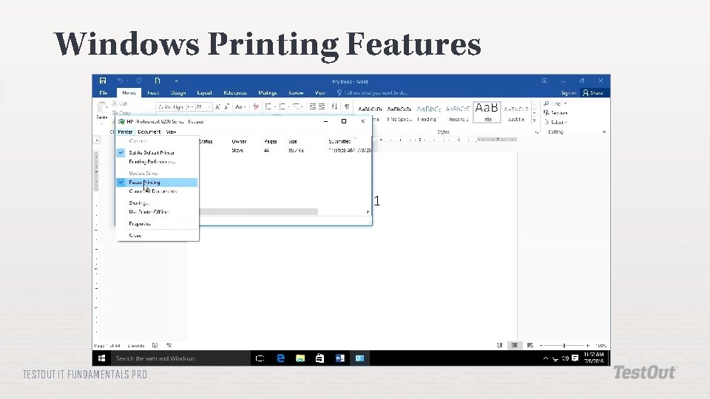Click Sign in at Word's top right
This screenshot has height=399, width=710.
click(x=569, y=93)
